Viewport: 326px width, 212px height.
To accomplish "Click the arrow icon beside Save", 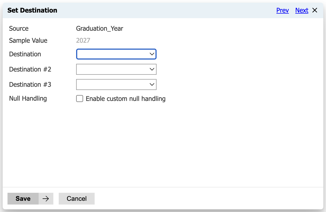I will pos(46,199).
